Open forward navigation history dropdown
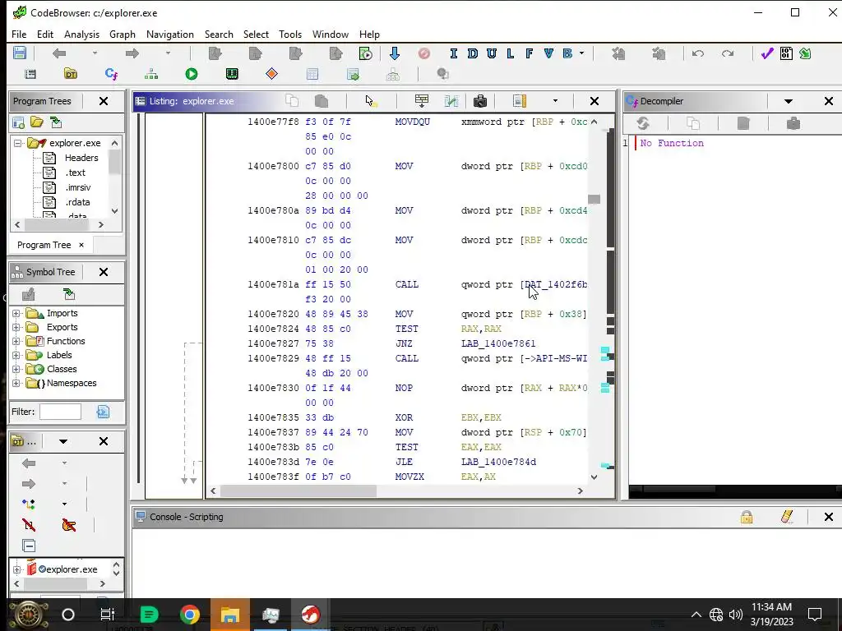The image size is (842, 631). click(x=168, y=53)
